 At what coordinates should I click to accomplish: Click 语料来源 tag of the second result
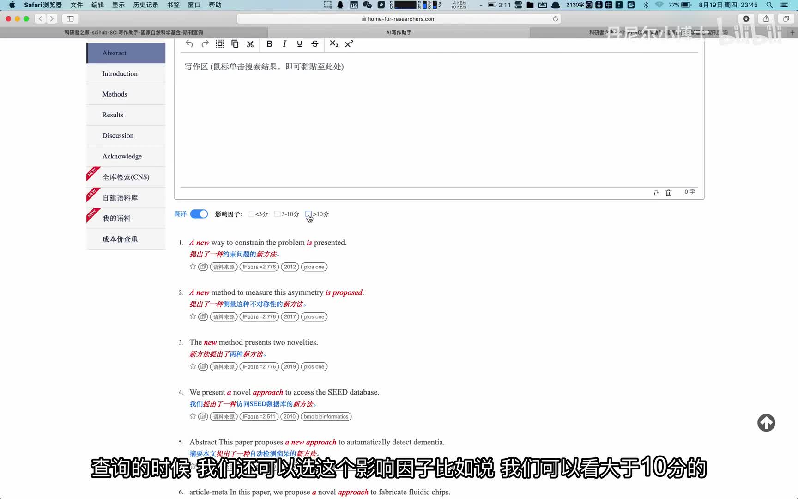pyautogui.click(x=224, y=317)
